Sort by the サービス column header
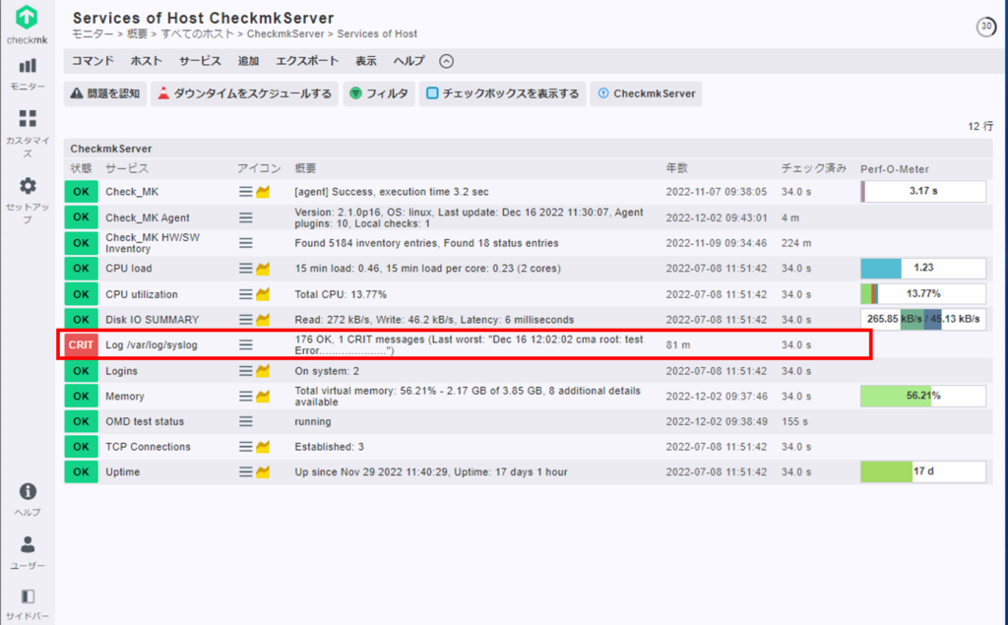Screen dimensions: 1008x625 pyautogui.click(x=127, y=168)
